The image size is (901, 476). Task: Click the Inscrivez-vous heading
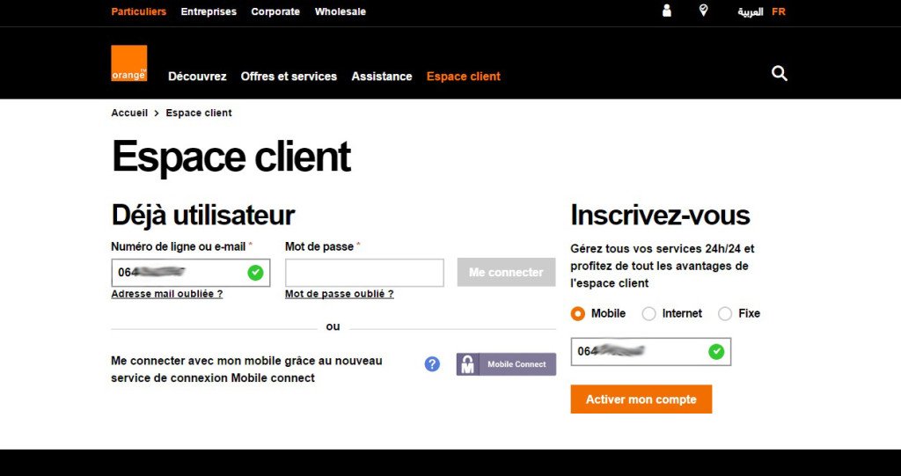[660, 215]
